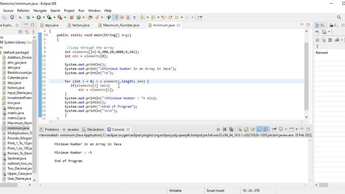Click the Open Console icon
The image size is (345, 194).
(292, 129)
